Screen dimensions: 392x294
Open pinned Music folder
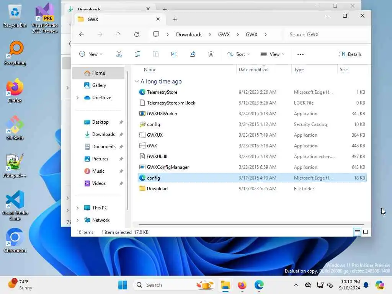tap(98, 171)
